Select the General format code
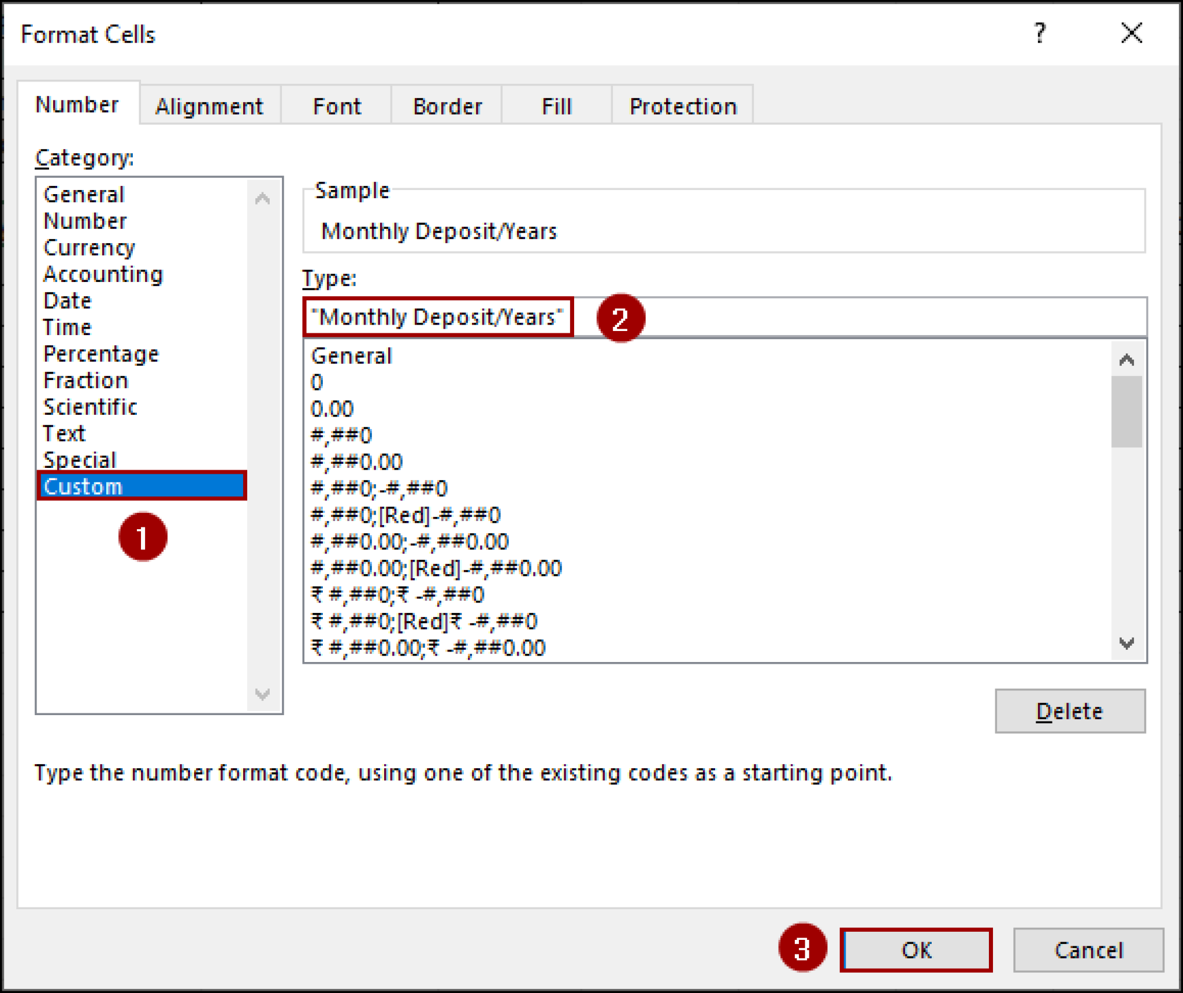The height and width of the screenshot is (993, 1183). (351, 356)
